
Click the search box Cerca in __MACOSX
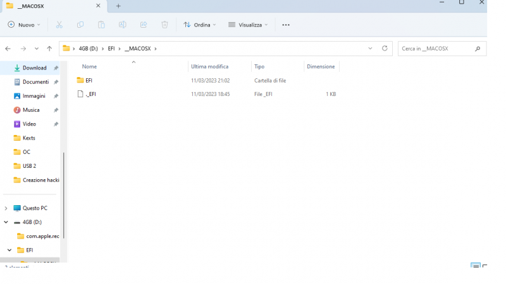pyautogui.click(x=436, y=49)
